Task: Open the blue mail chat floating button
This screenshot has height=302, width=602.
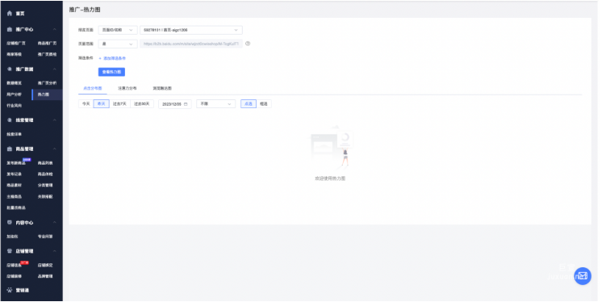Action: pyautogui.click(x=583, y=276)
